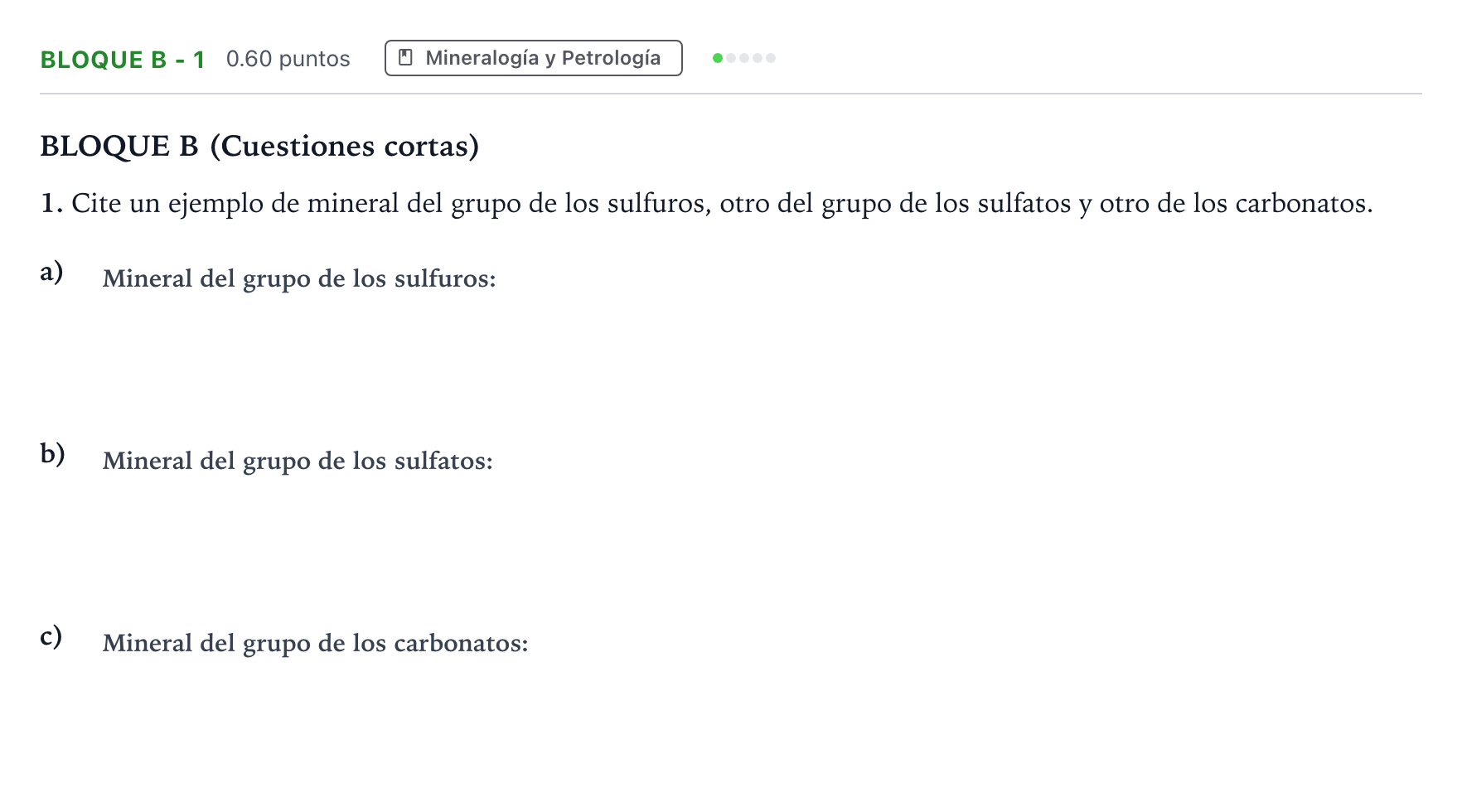Click the 0.60 puntos score text

tap(288, 59)
